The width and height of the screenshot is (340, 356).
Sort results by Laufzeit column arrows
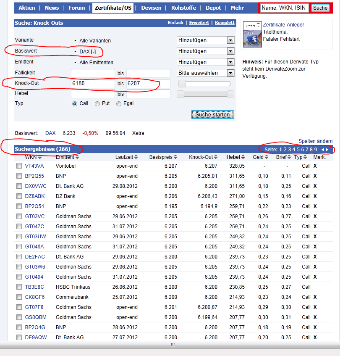point(136,157)
